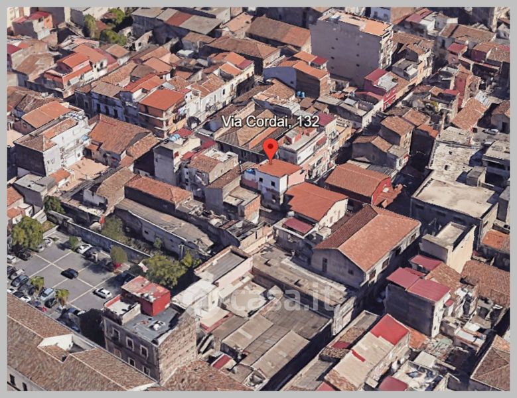
Task: Click the small red rooftop structure near parking lot
Action: tap(146, 295)
